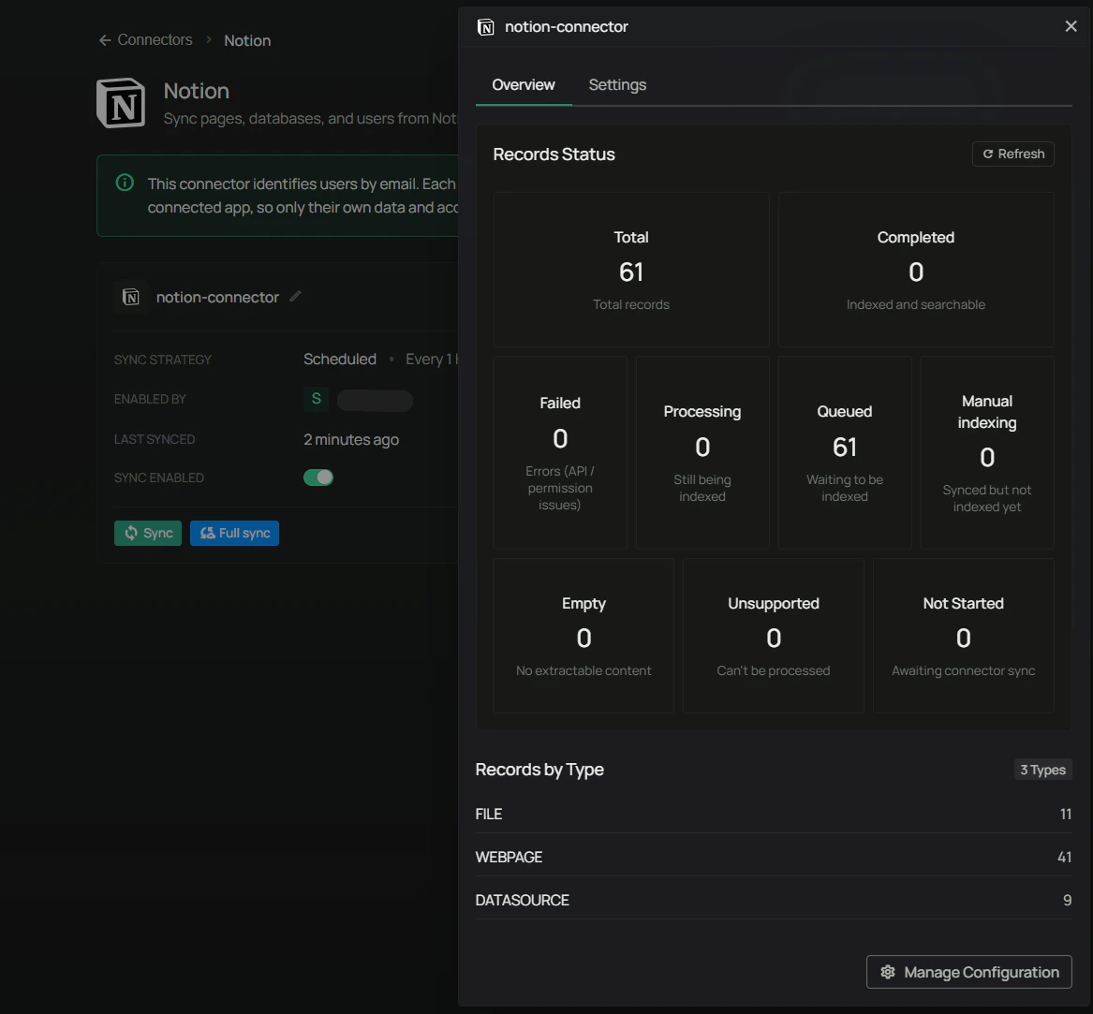Click the FILE count 11
The width and height of the screenshot is (1093, 1014).
click(1065, 814)
